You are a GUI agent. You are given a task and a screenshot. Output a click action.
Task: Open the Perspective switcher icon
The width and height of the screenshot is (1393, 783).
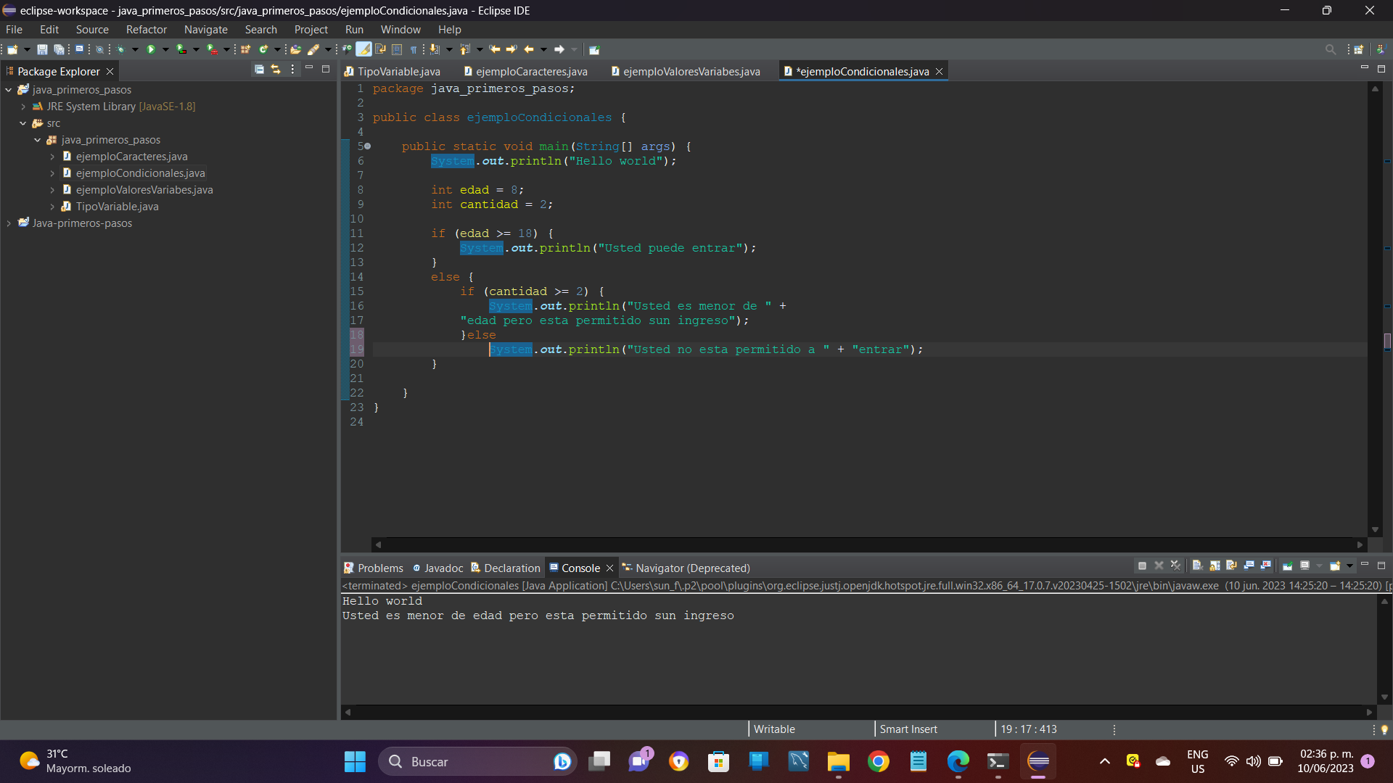[1358, 49]
